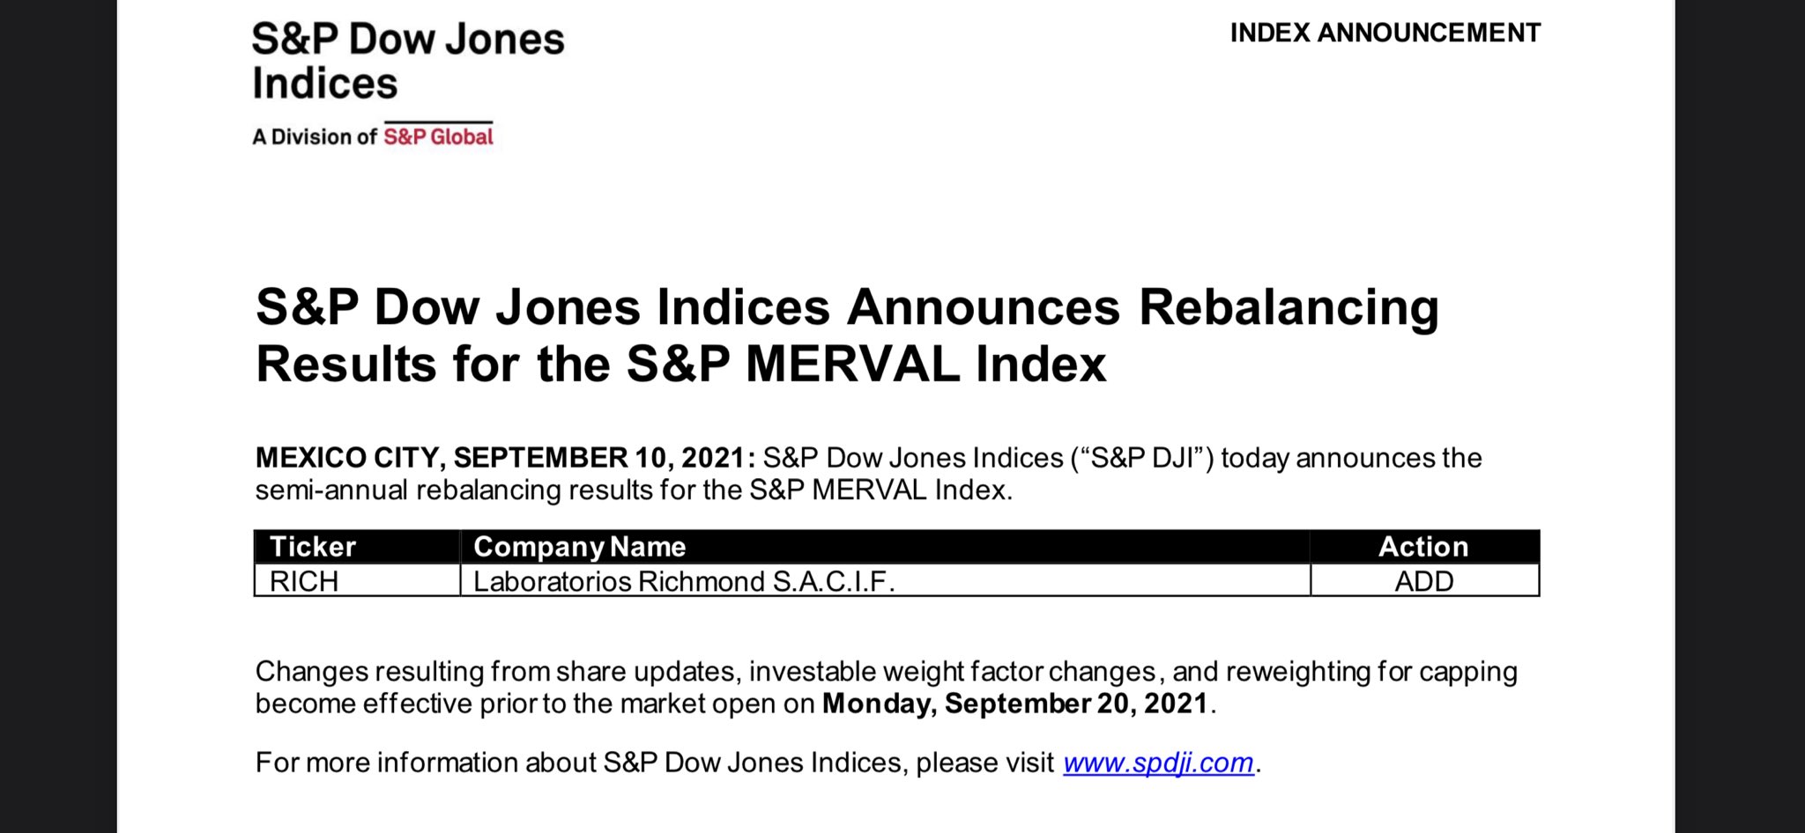Screen dimensions: 1805x833
Task: Select the RICH ticker cell
Action: coord(357,581)
